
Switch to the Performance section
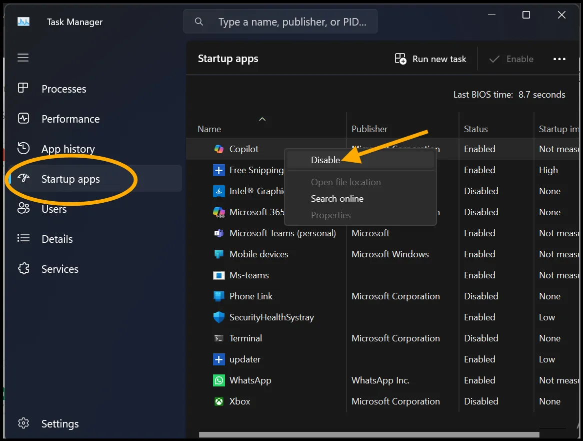coord(70,119)
